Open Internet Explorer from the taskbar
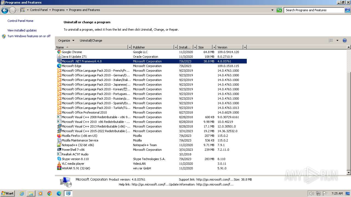351x197 pixels. click(22, 193)
